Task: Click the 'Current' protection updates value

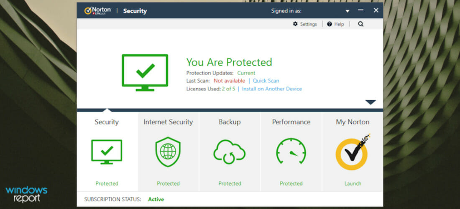Action: 246,73
